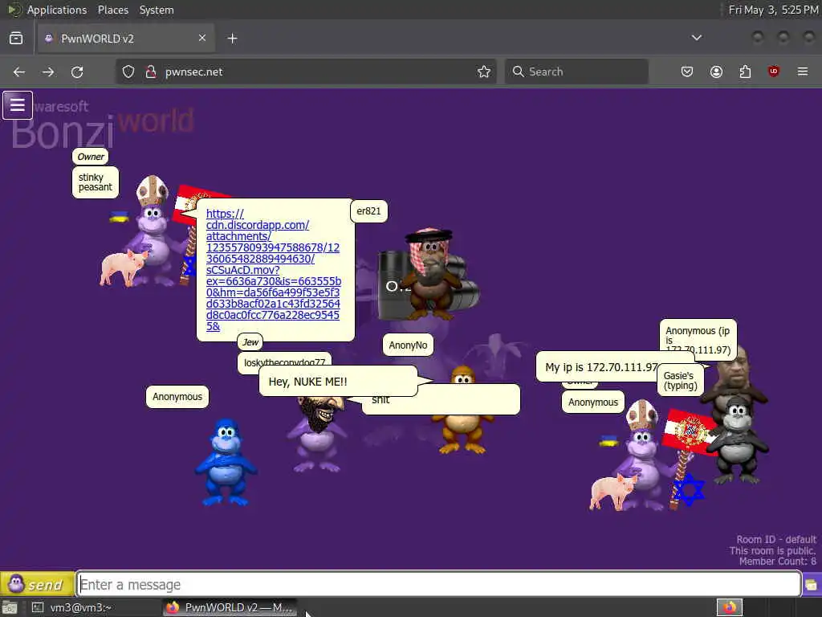Click the Gasie's (typing) name tag

click(681, 380)
